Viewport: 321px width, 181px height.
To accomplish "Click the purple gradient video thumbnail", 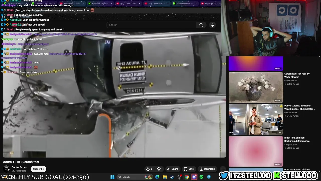I will (x=256, y=64).
